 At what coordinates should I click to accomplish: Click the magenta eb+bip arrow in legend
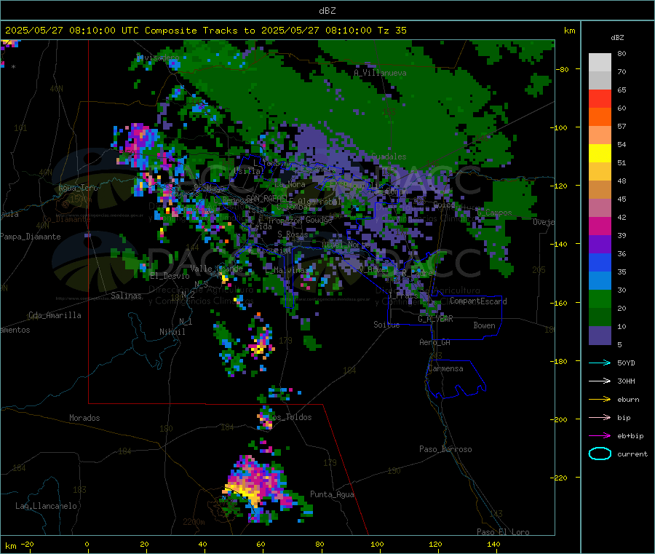click(x=600, y=435)
